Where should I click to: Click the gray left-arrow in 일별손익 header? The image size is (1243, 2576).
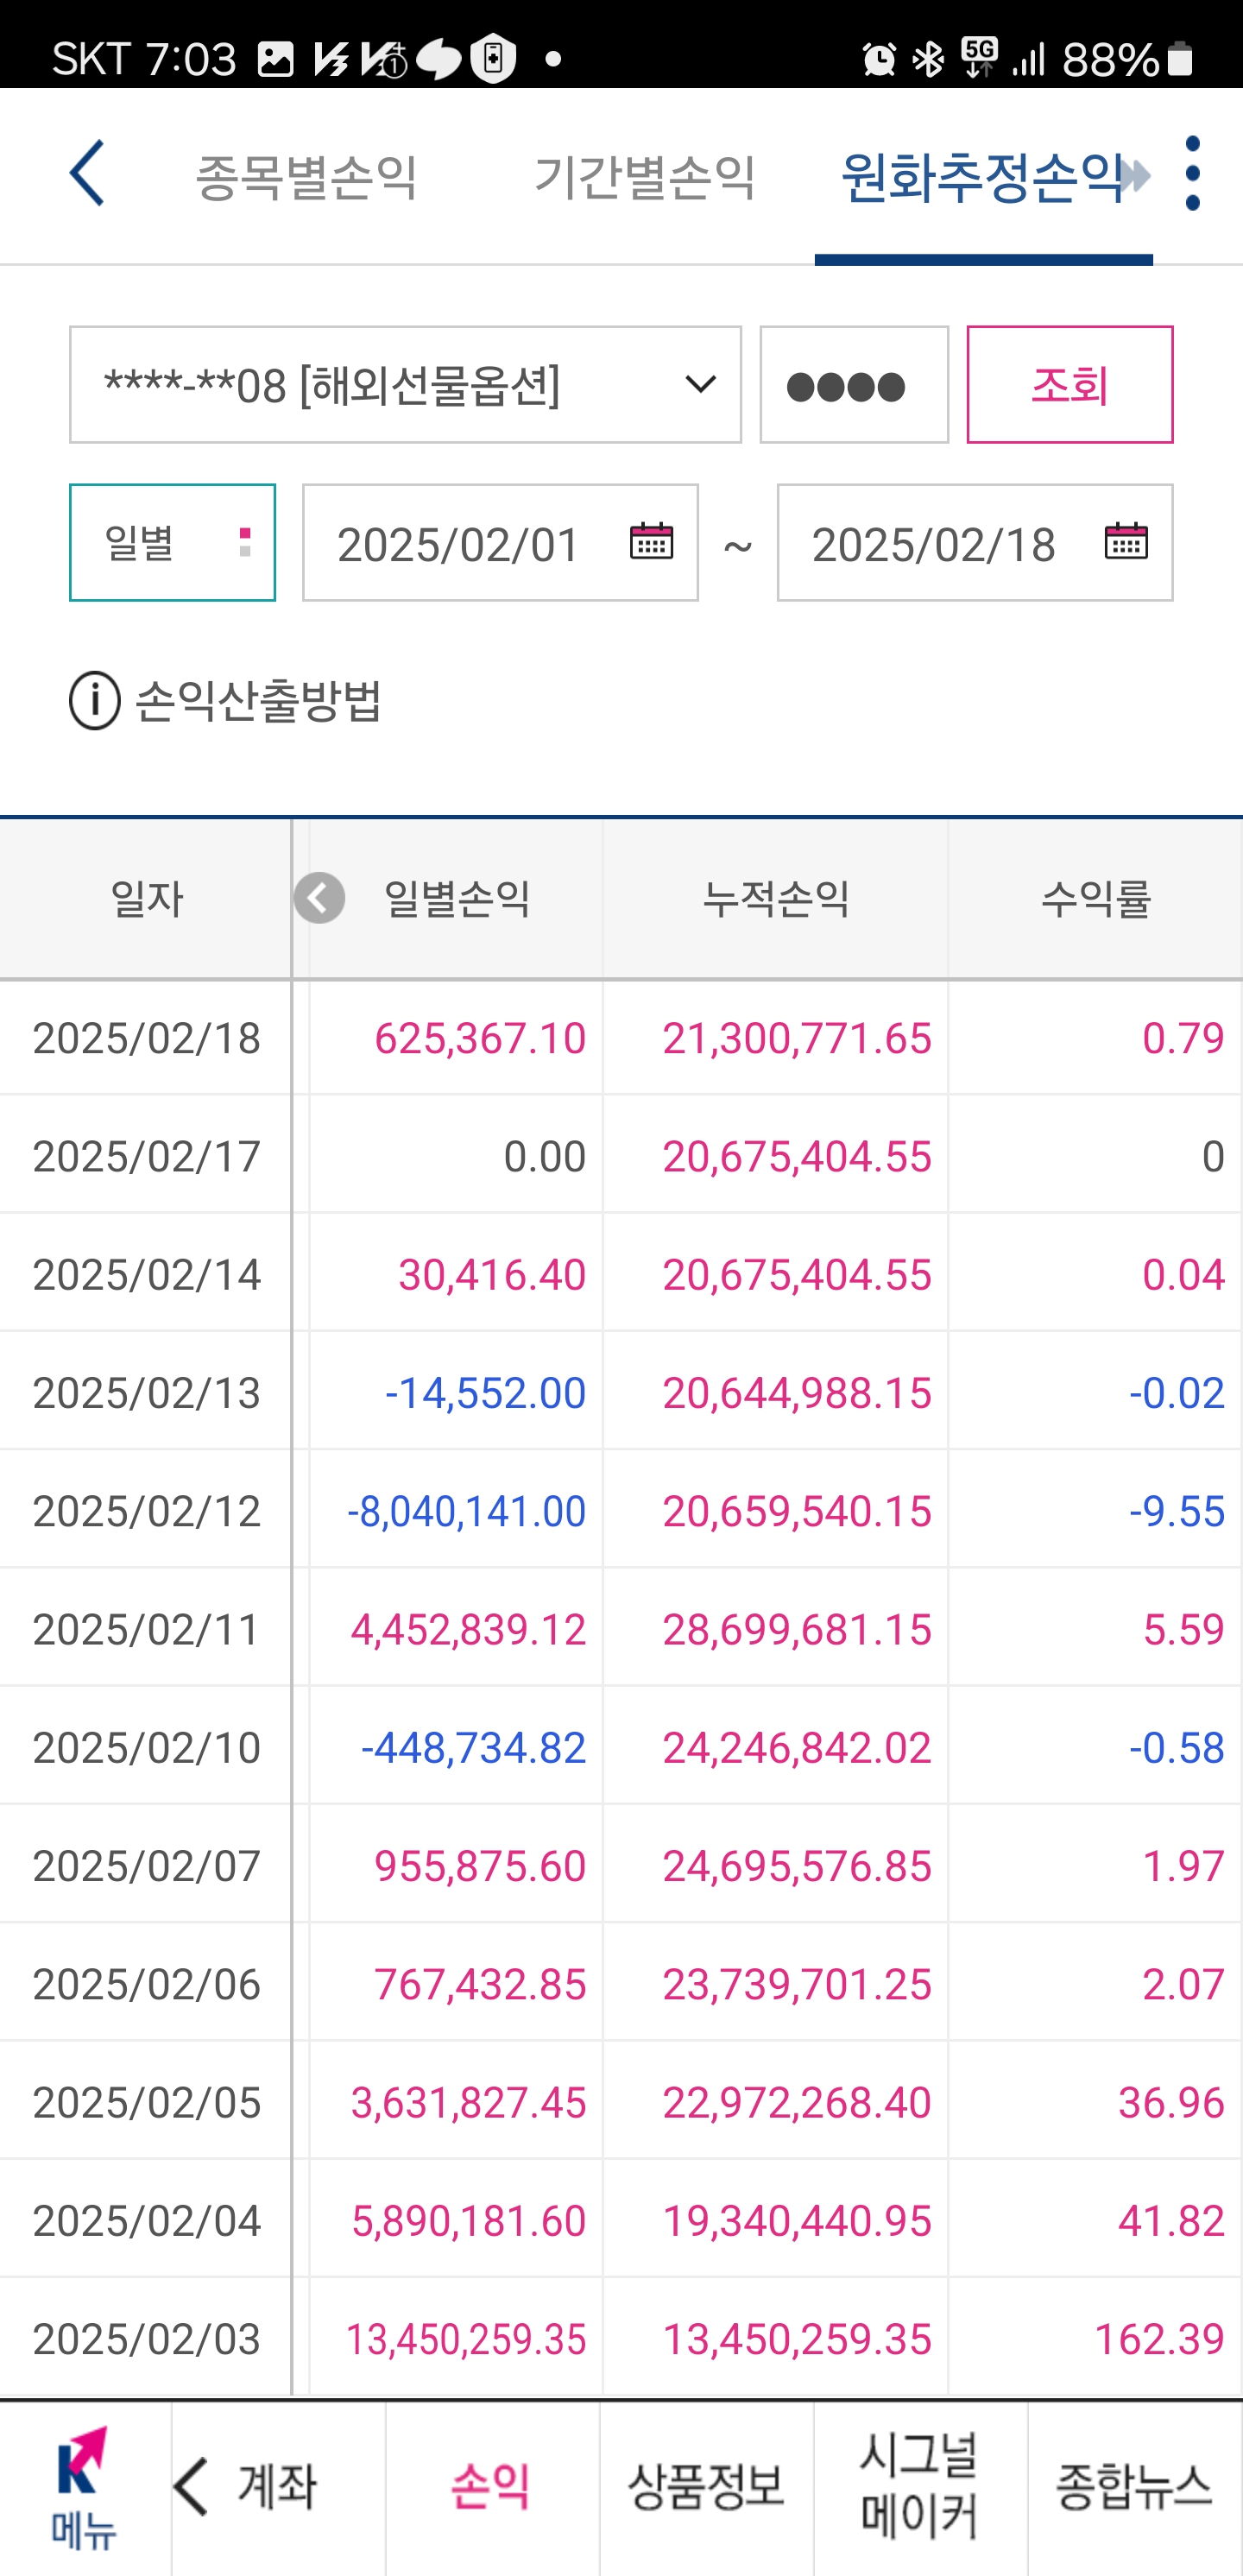tap(319, 897)
